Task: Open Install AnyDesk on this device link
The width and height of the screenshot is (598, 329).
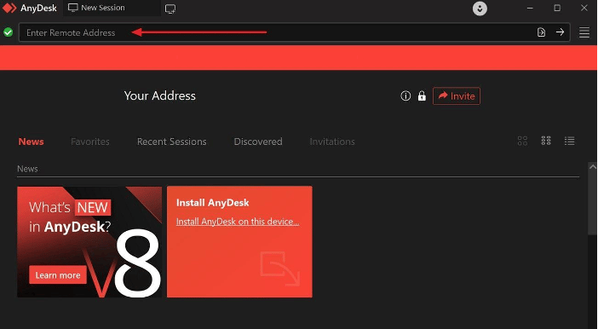Action: (x=238, y=222)
